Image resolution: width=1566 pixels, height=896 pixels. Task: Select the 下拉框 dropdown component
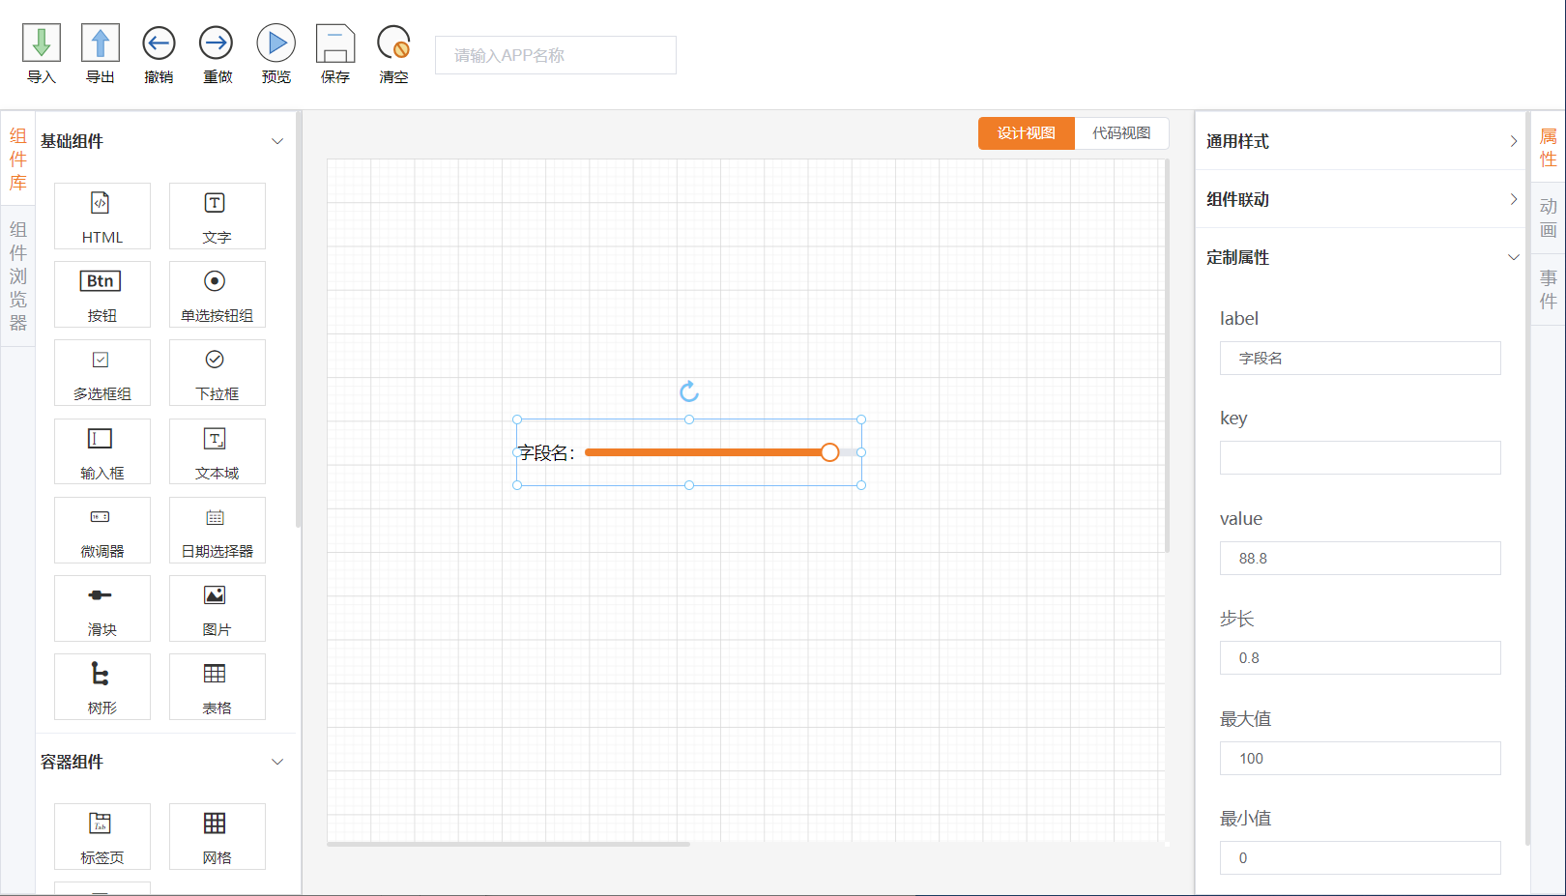pos(217,372)
